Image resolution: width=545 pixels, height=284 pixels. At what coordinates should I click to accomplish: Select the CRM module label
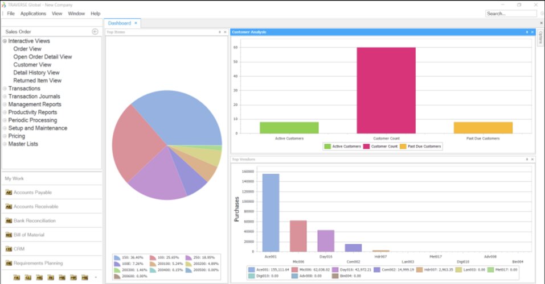pos(19,249)
